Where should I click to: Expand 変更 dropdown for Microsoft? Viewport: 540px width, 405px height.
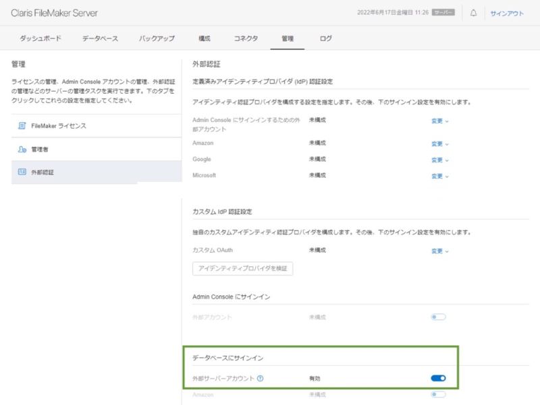coord(440,177)
